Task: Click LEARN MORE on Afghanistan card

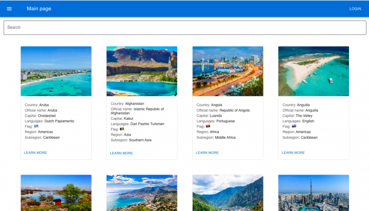Action: coord(121,153)
